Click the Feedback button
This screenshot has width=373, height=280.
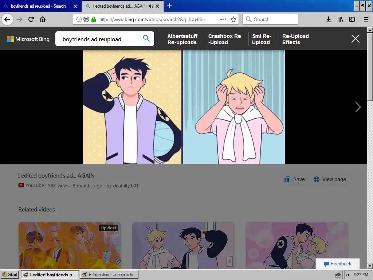point(338,264)
